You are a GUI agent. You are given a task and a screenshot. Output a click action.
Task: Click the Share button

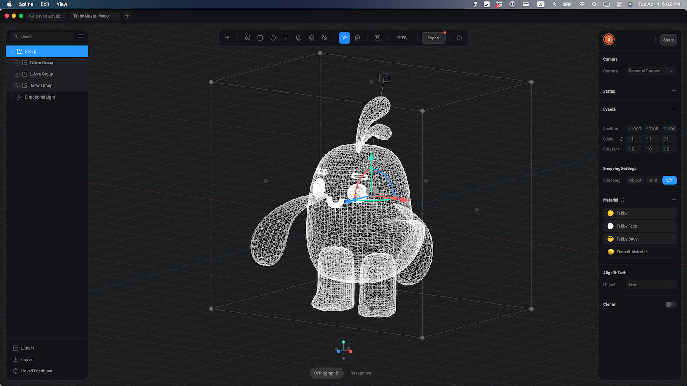(669, 40)
